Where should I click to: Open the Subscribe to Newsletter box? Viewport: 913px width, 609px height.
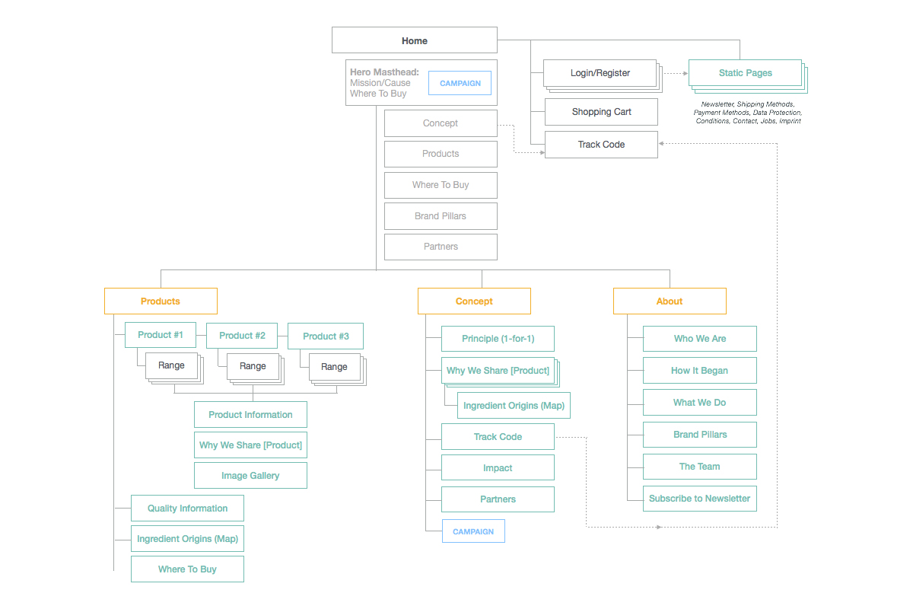700,499
